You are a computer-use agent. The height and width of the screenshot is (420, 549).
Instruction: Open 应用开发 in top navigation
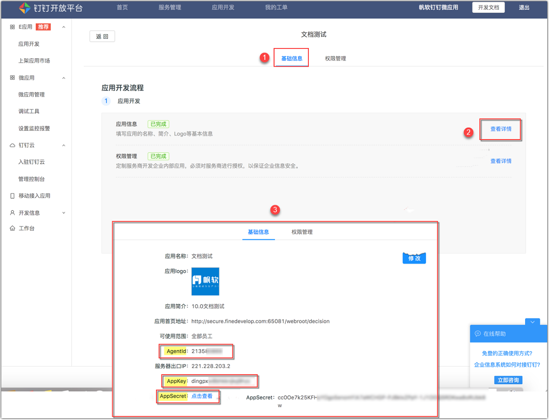[223, 7]
